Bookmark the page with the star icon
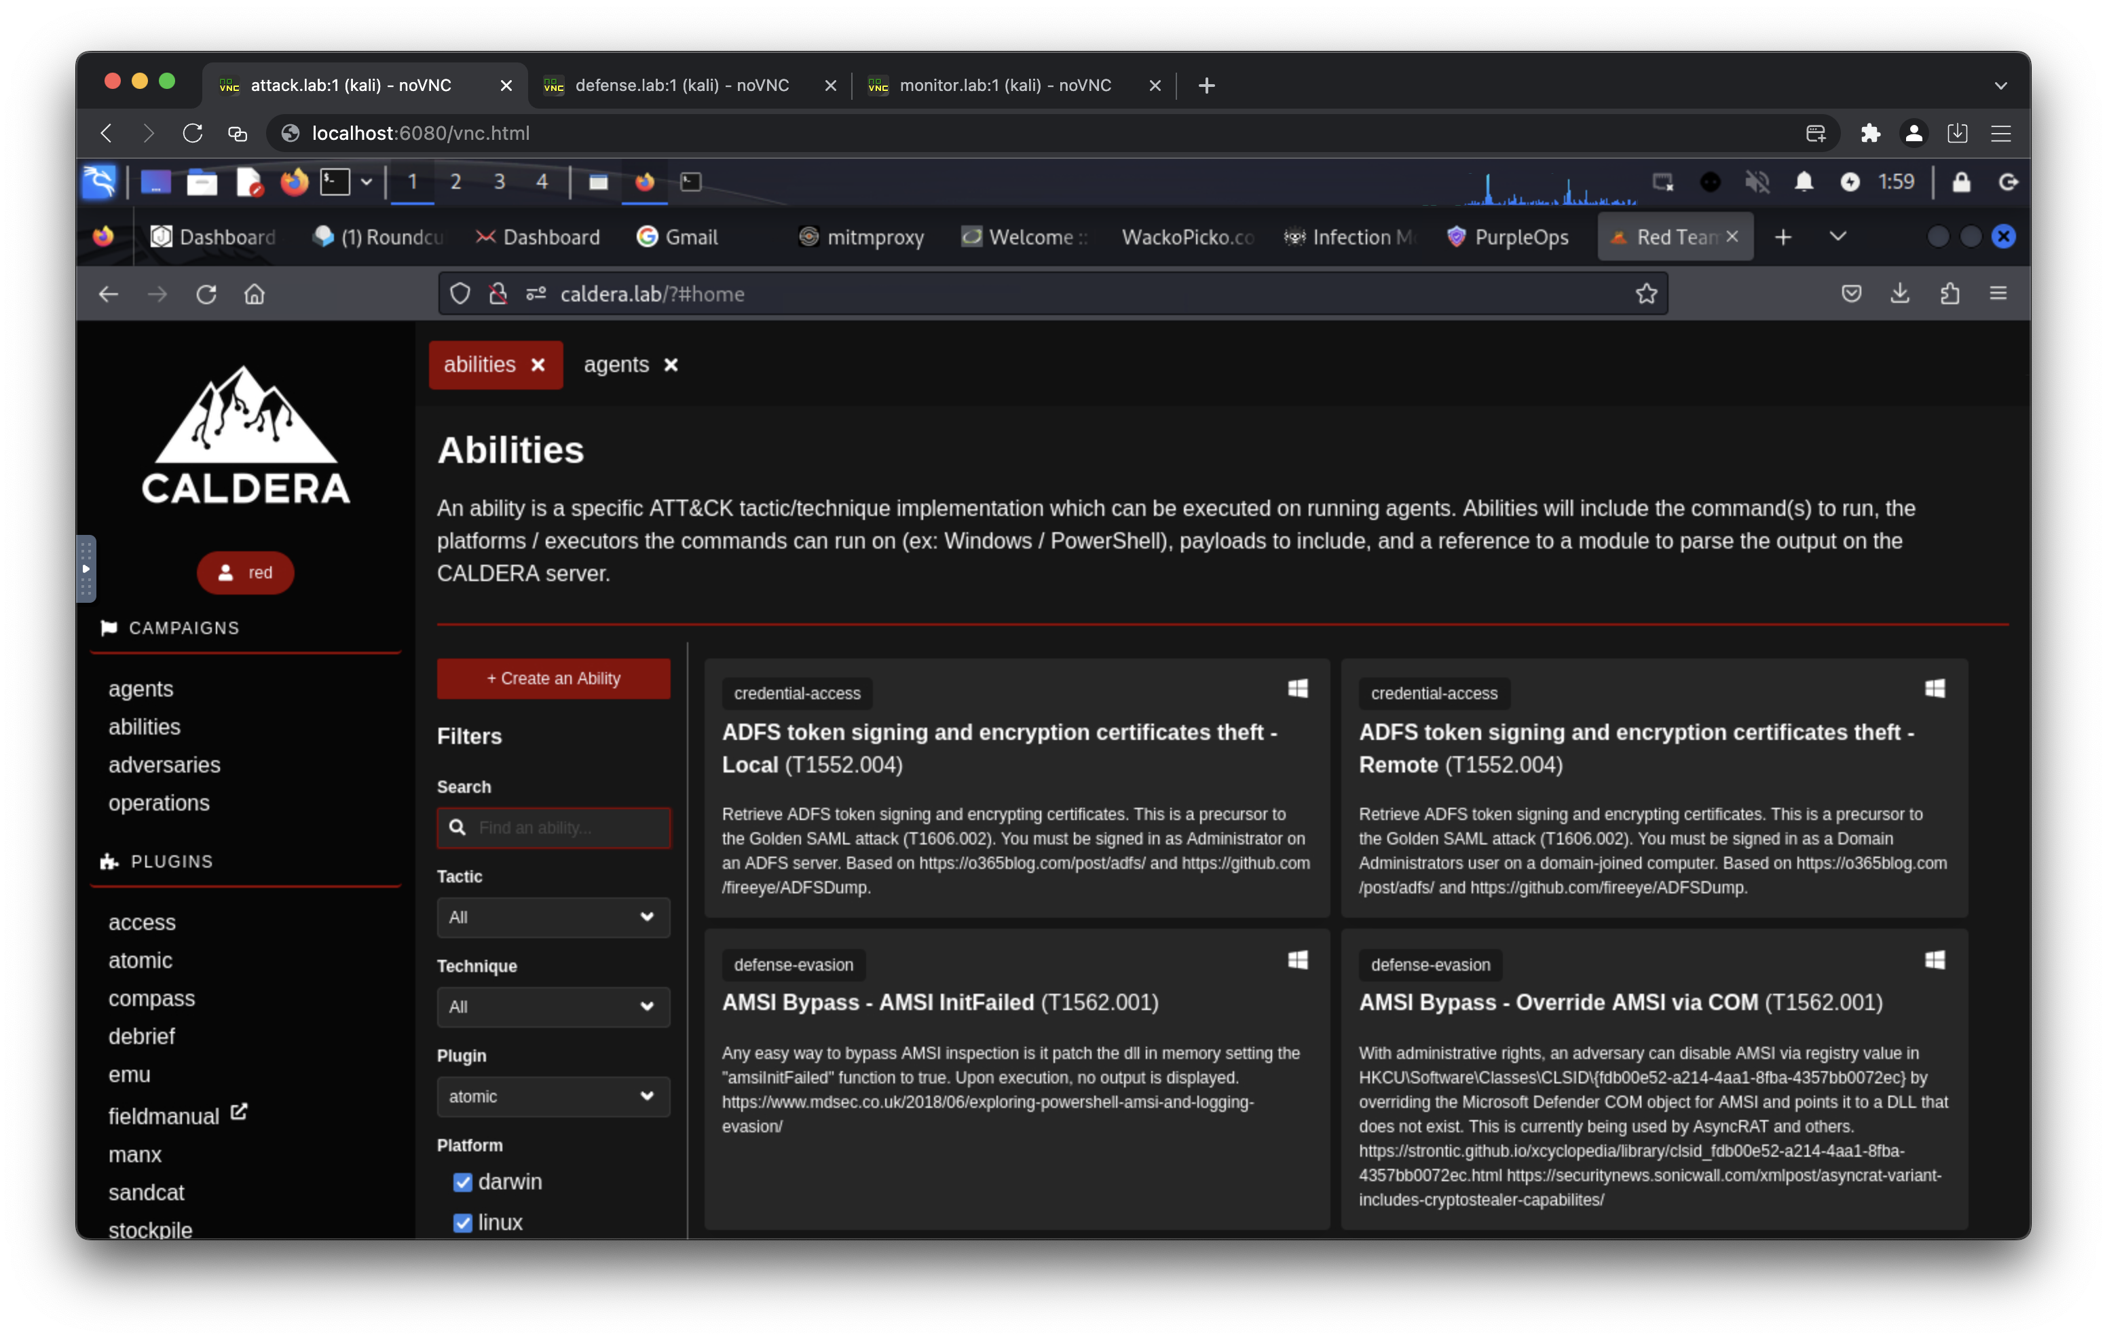The width and height of the screenshot is (2107, 1340). (x=1646, y=294)
